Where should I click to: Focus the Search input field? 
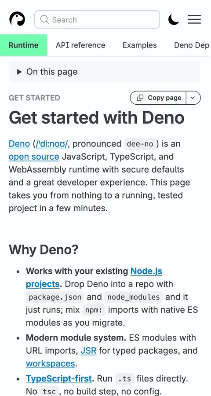[97, 19]
